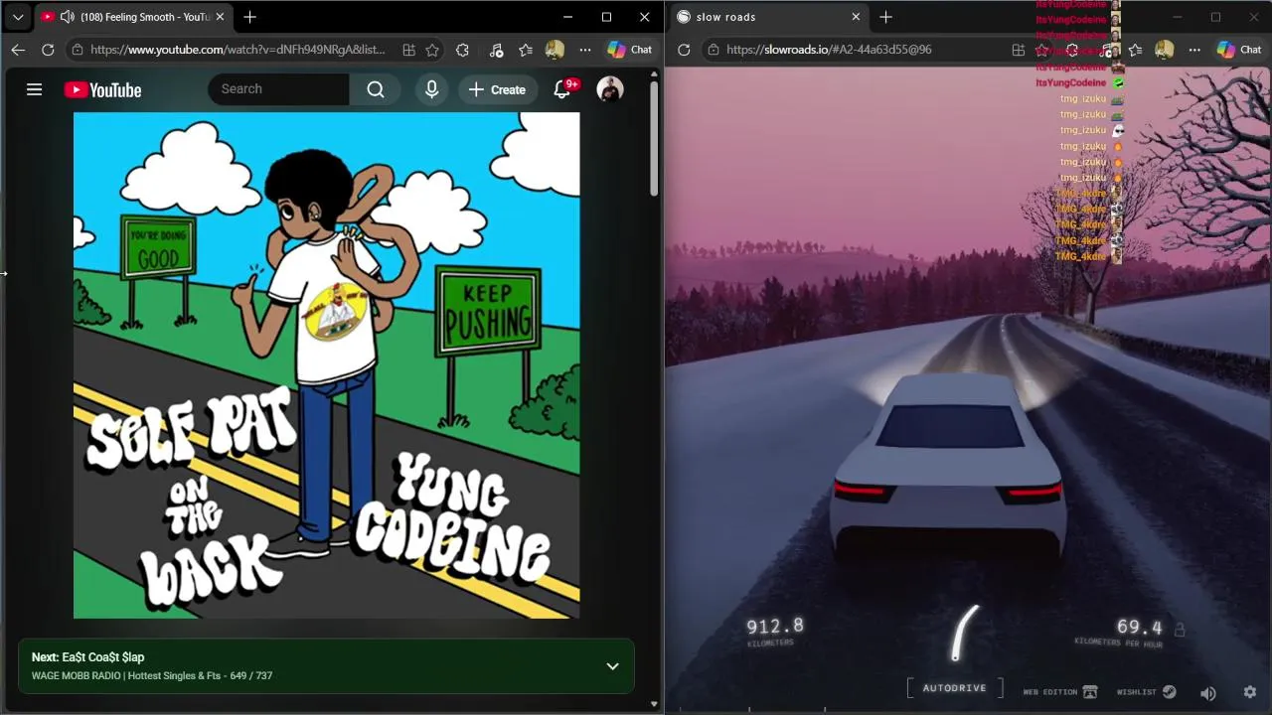The width and height of the screenshot is (1272, 715).
Task: Open browser profile avatar in slow roads window
Action: (1164, 50)
